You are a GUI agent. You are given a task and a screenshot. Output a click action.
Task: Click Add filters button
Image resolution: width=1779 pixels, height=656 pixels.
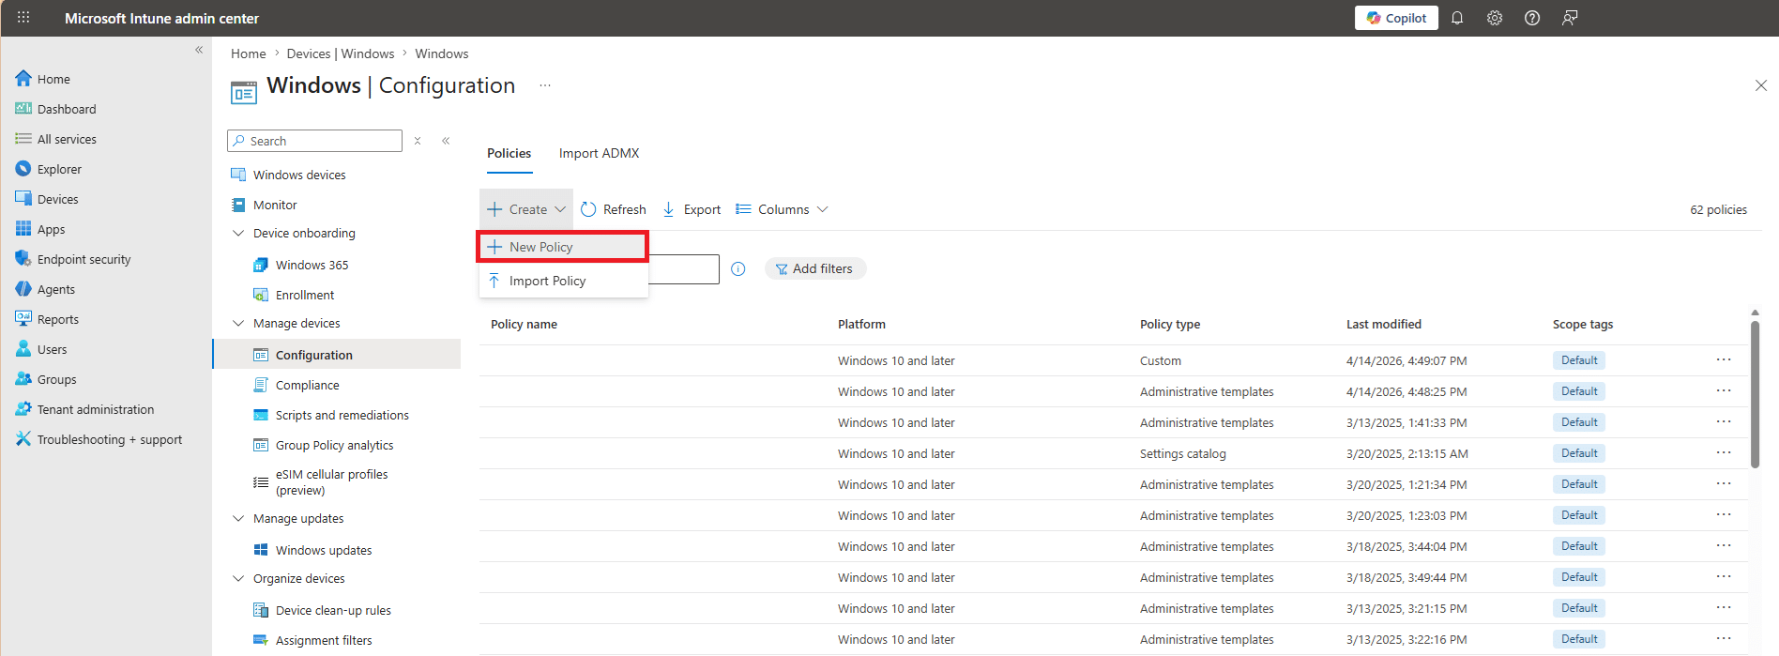tap(814, 269)
